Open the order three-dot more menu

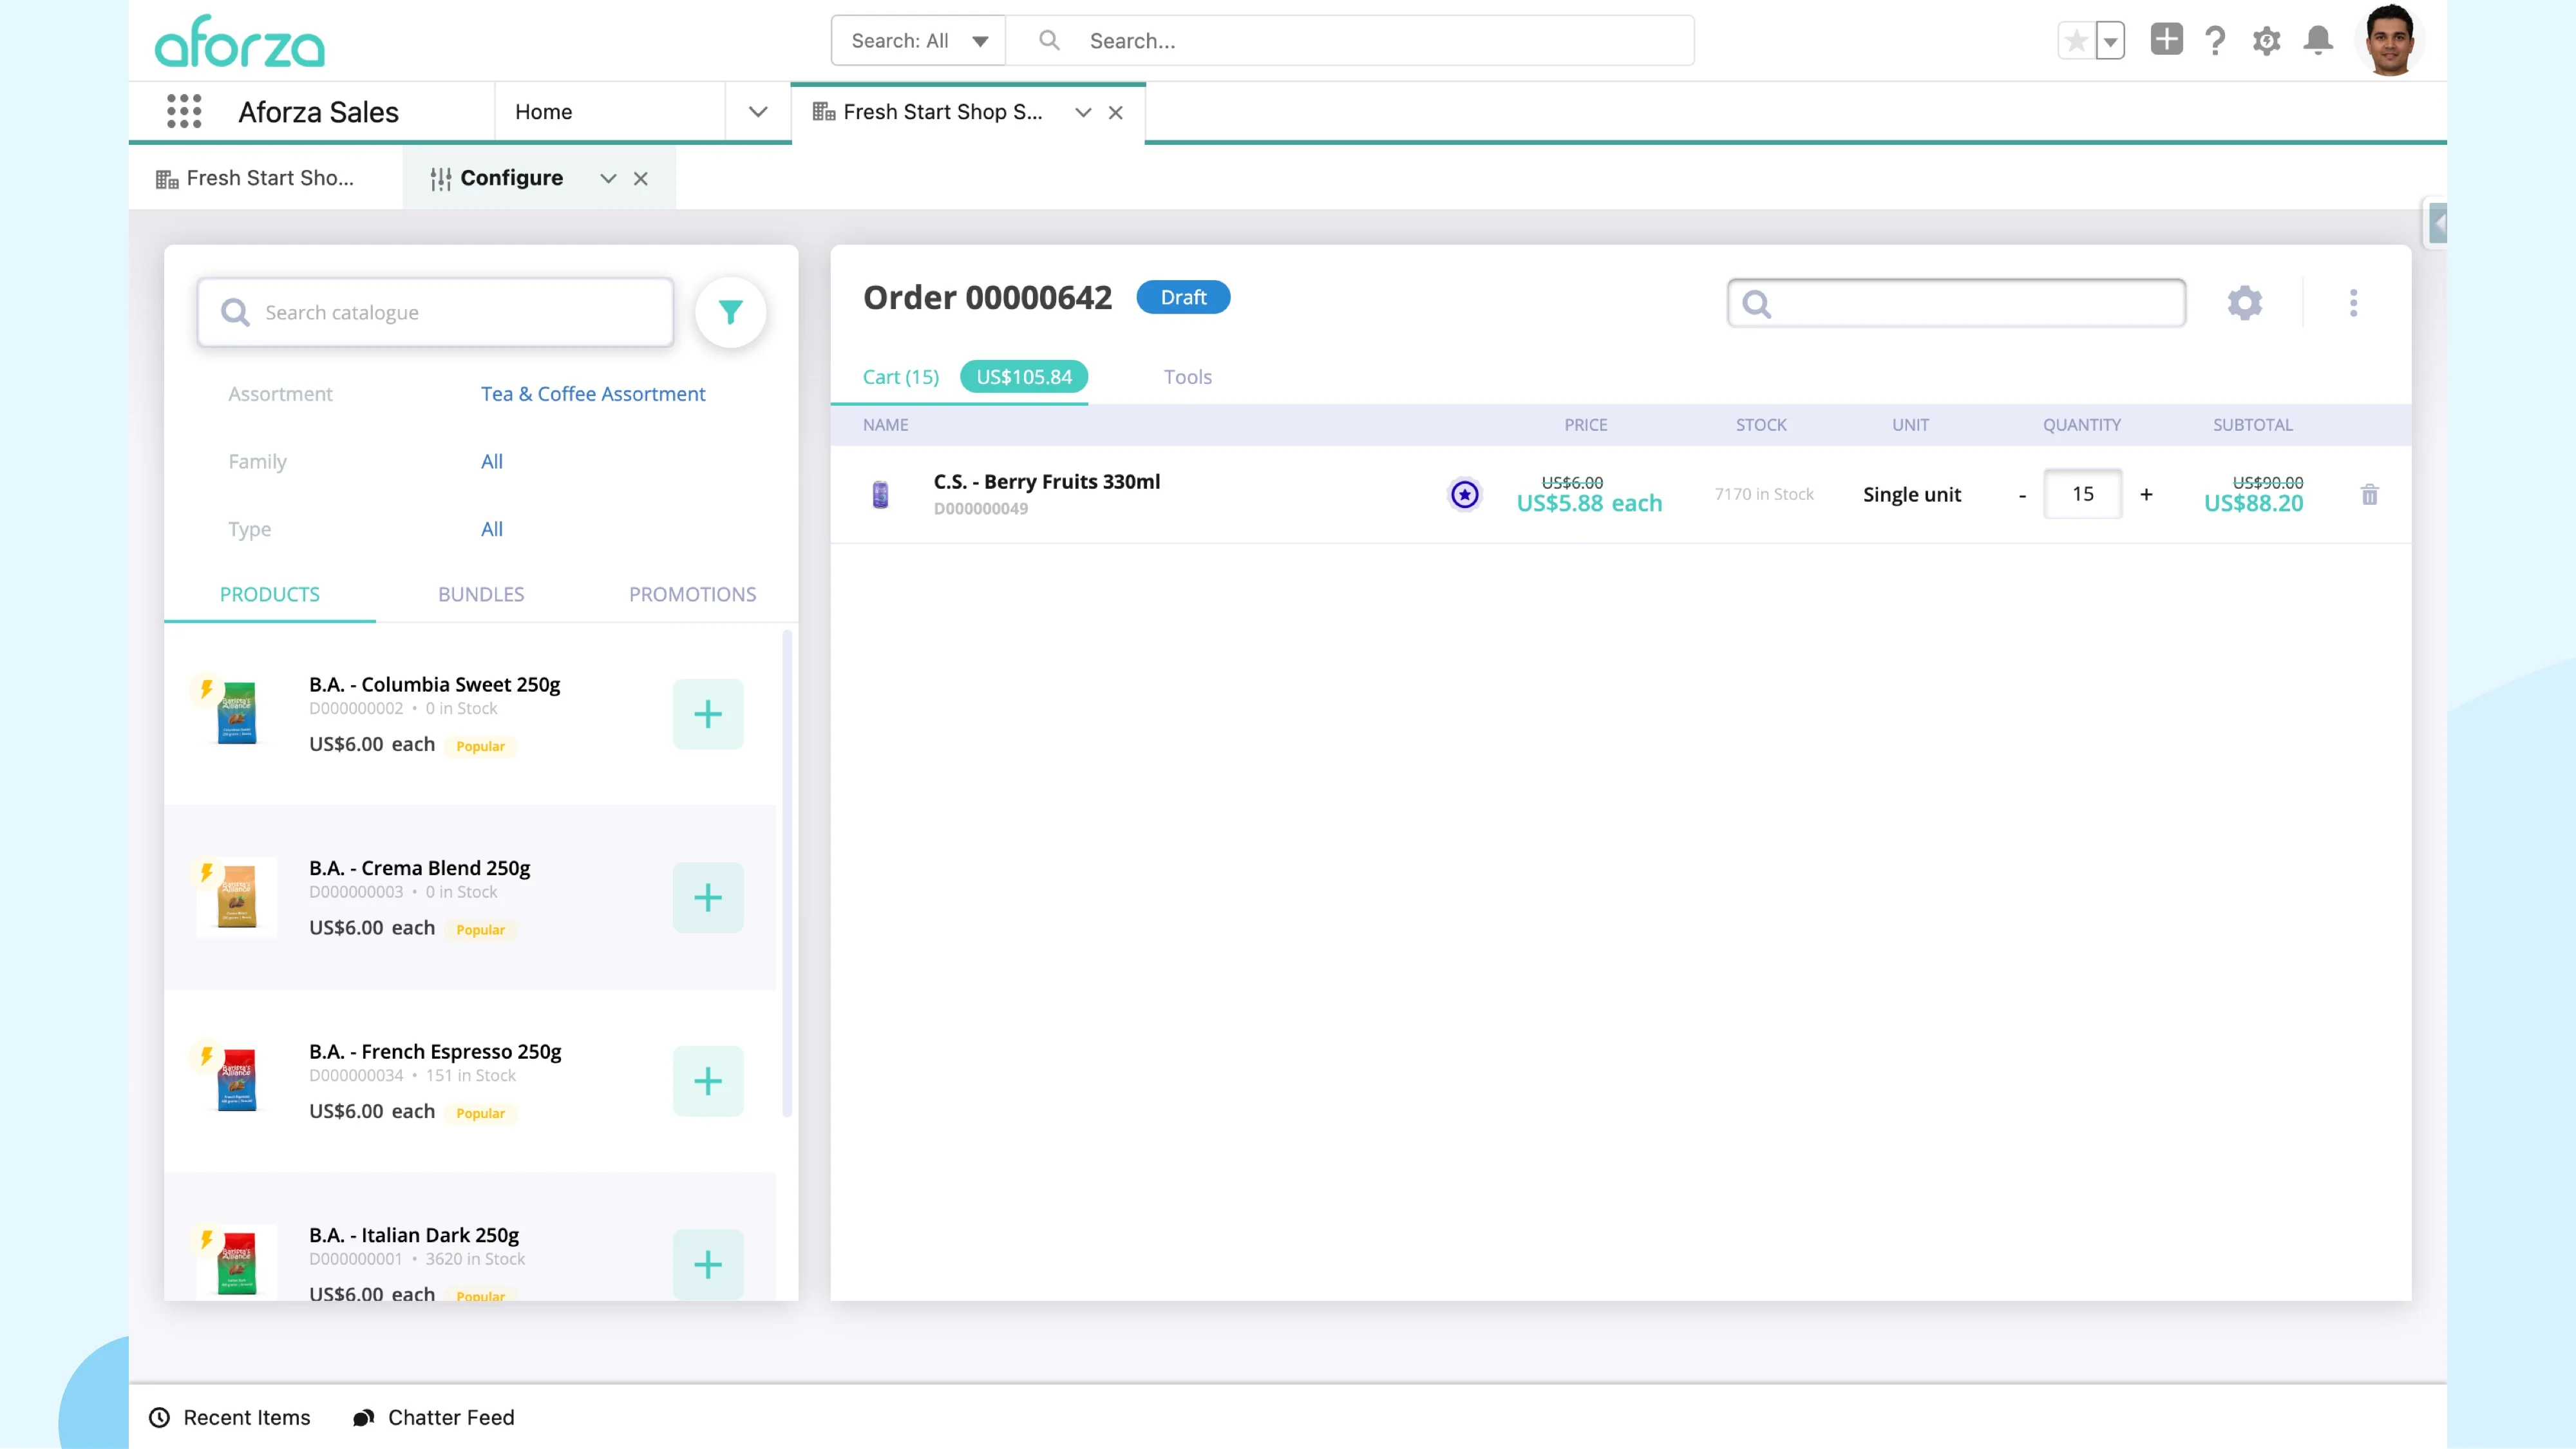(x=2353, y=303)
